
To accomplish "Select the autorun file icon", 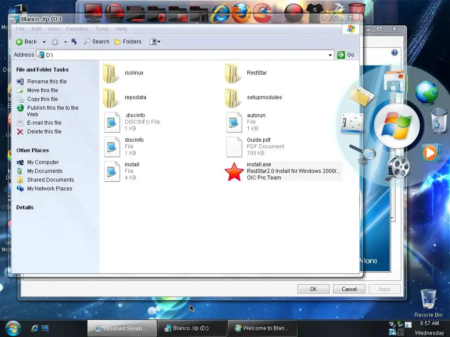I will [x=234, y=122].
